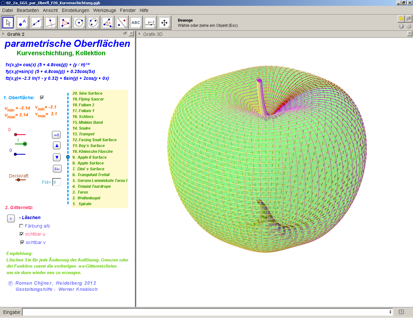Select the New Point tool
The width and height of the screenshot is (413, 318).
click(22, 23)
